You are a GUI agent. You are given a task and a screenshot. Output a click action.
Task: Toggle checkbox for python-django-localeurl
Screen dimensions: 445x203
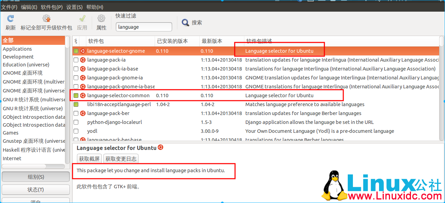(x=76, y=122)
